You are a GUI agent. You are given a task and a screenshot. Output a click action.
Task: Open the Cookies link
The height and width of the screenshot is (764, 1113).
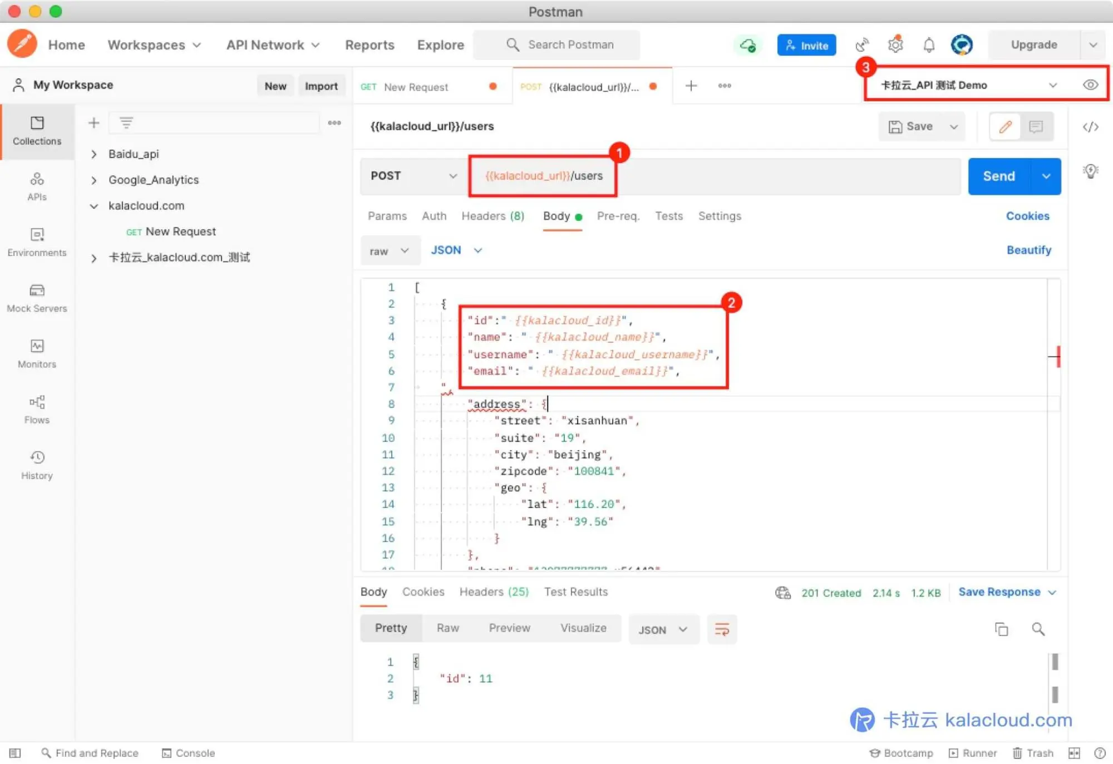click(1027, 216)
